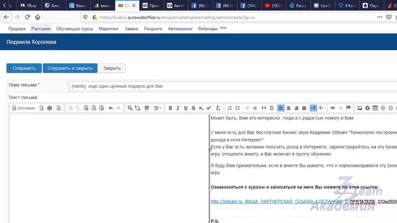The width and height of the screenshot is (397, 223).
Task: Open the Вебинары menu
Action: coord(208,29)
